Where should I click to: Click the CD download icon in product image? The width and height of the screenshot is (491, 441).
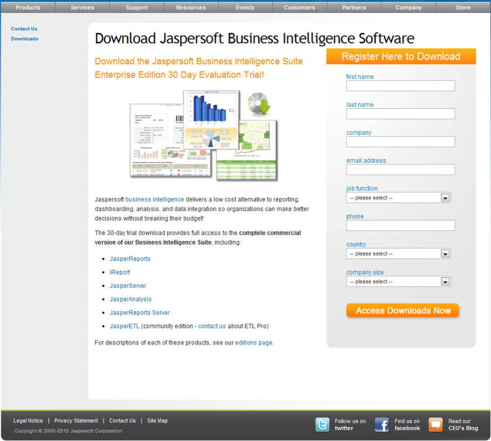(x=258, y=104)
